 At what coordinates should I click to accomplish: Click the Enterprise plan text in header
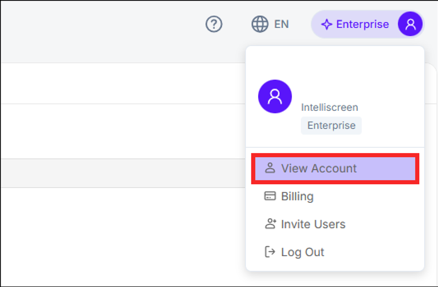pyautogui.click(x=362, y=24)
